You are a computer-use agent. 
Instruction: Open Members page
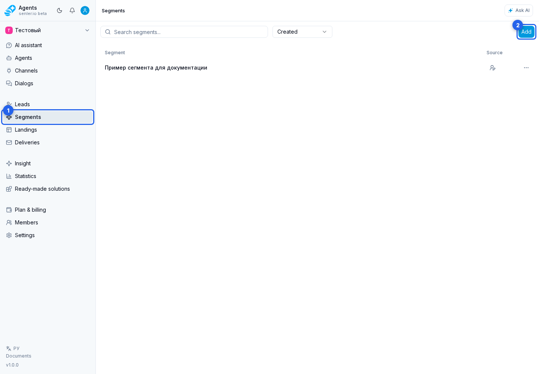tap(48, 223)
